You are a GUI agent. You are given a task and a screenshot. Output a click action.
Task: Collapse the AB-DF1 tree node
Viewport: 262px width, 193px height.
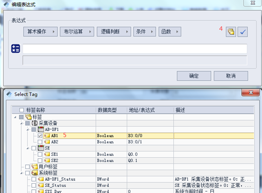click(28, 129)
